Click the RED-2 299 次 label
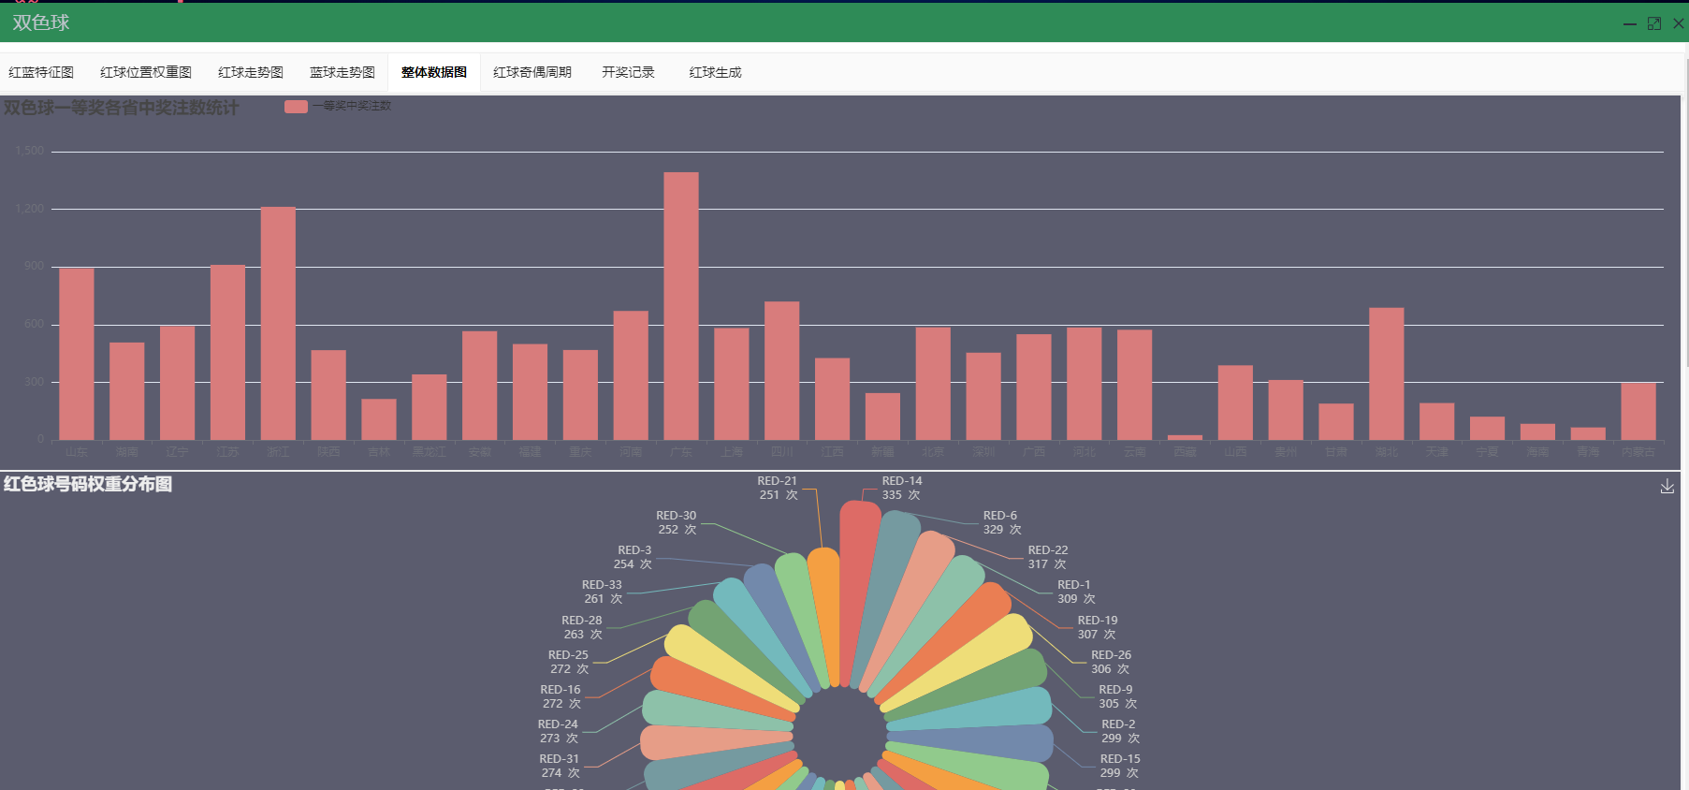1689x790 pixels. [x=1120, y=731]
